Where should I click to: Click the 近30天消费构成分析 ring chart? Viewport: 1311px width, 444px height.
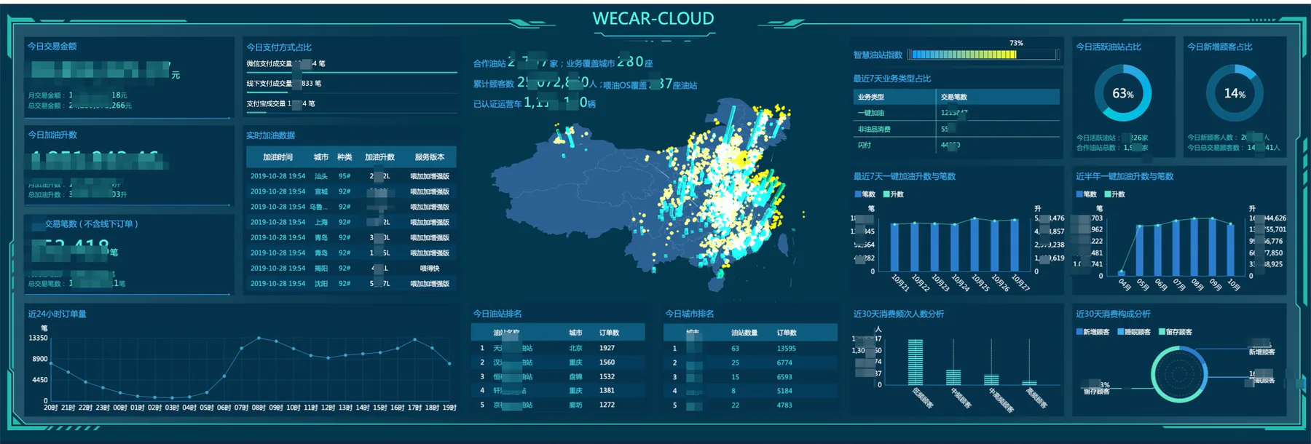tap(1179, 374)
